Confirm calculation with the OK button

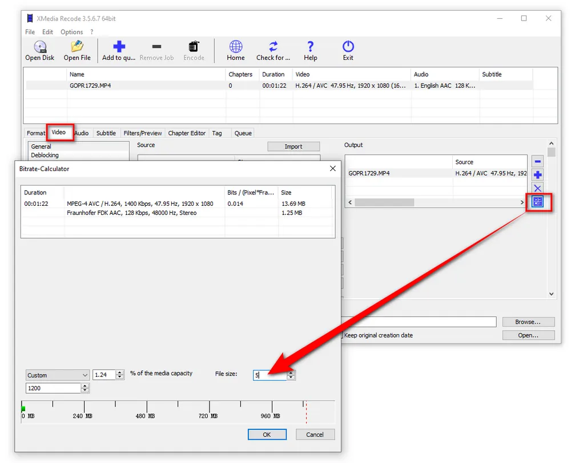tap(267, 434)
